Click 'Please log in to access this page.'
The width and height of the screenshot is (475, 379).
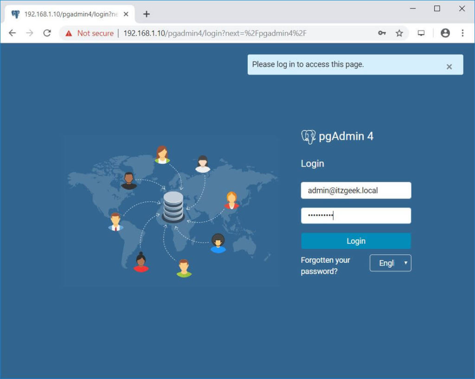coord(308,64)
